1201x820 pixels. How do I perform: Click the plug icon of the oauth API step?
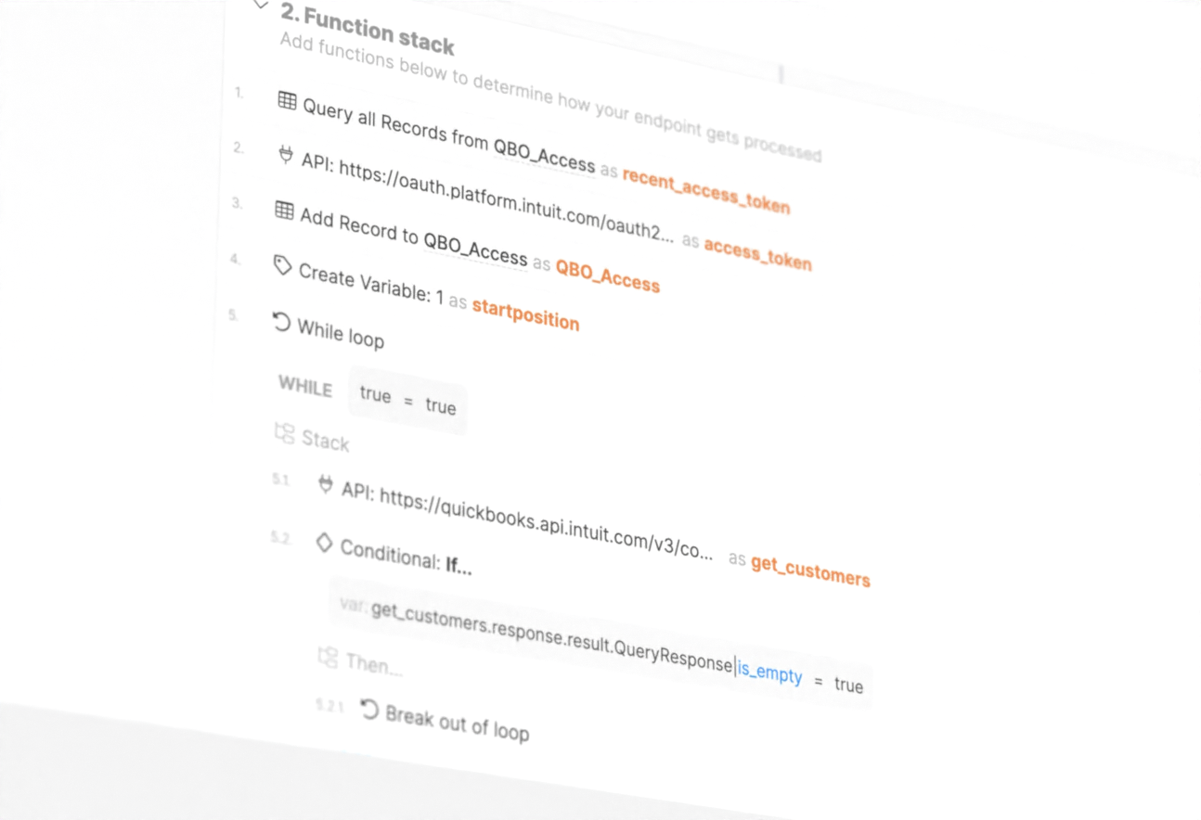click(286, 154)
